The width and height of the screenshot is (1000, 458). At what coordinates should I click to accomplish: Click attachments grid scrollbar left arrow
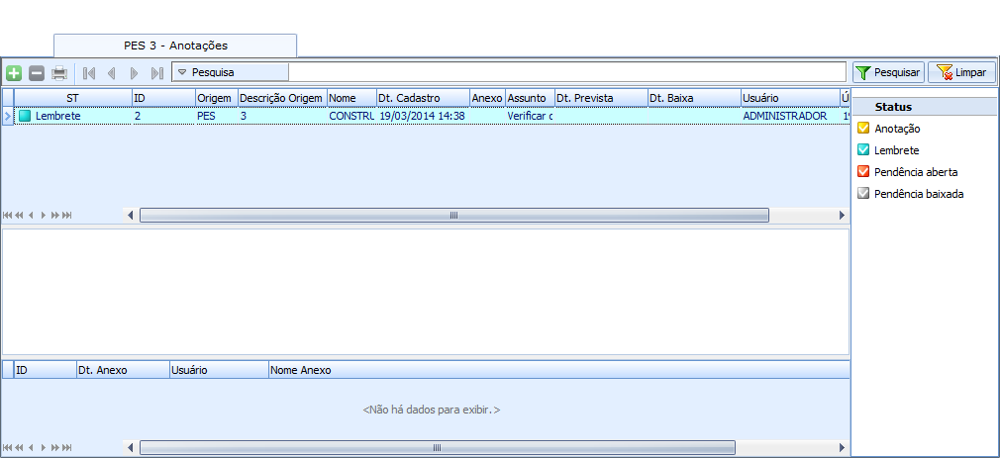pyautogui.click(x=131, y=447)
